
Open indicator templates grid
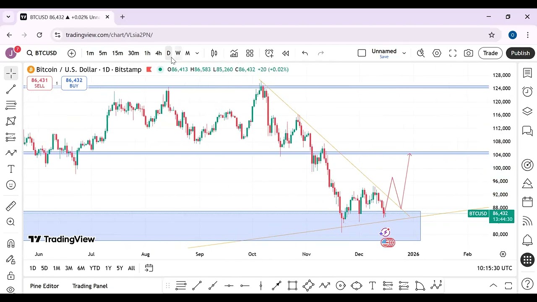[250, 53]
